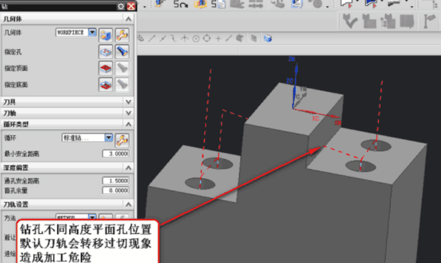
Task: Collapse the 循环类型 section
Action: [129, 124]
